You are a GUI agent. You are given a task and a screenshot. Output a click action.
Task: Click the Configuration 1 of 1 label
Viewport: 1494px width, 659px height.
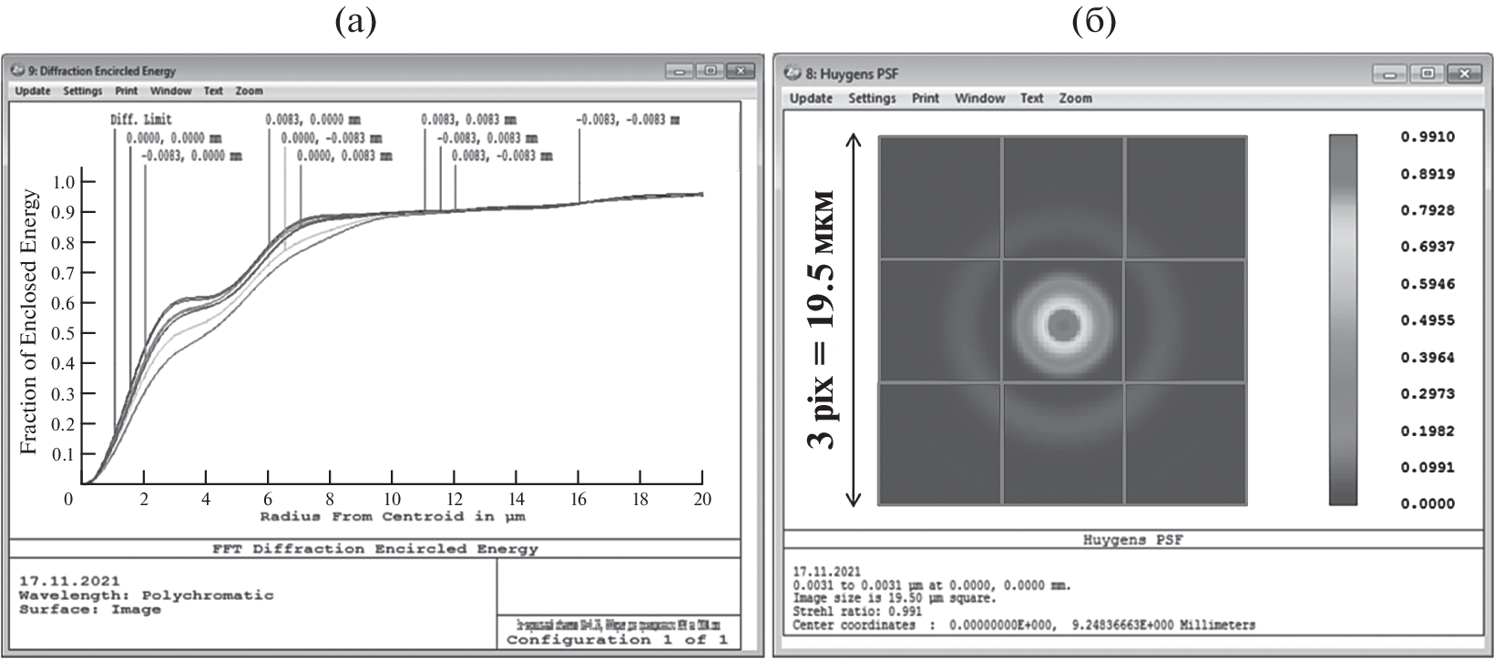(x=617, y=640)
